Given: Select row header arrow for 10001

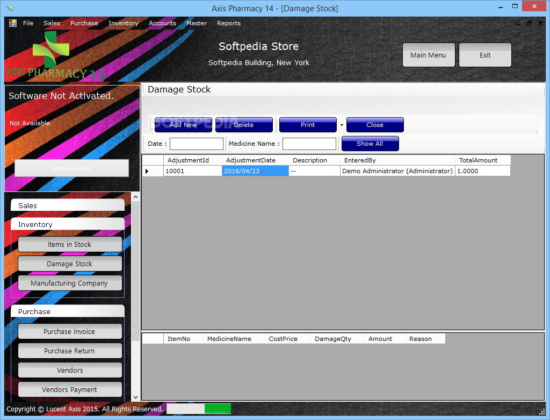Looking at the screenshot, I should click(x=153, y=171).
